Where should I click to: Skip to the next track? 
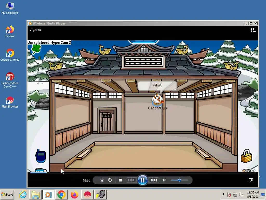pos(154,180)
